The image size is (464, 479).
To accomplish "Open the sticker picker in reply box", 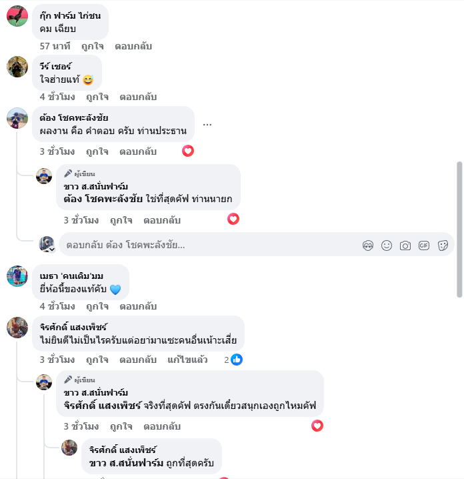I will point(443,246).
